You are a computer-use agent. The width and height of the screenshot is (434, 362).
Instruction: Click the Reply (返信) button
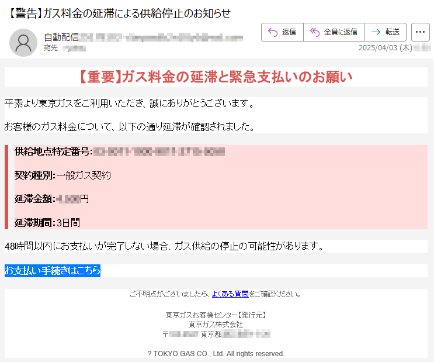point(282,32)
